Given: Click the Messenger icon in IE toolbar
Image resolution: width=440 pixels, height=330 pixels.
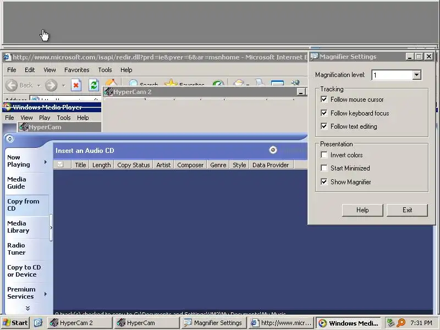Looking at the screenshot, I should (295, 83).
